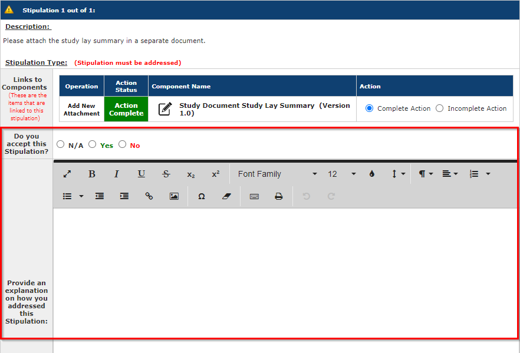Viewport: 520px width, 353px height.
Task: Increase indent in the editor
Action: tap(124, 196)
